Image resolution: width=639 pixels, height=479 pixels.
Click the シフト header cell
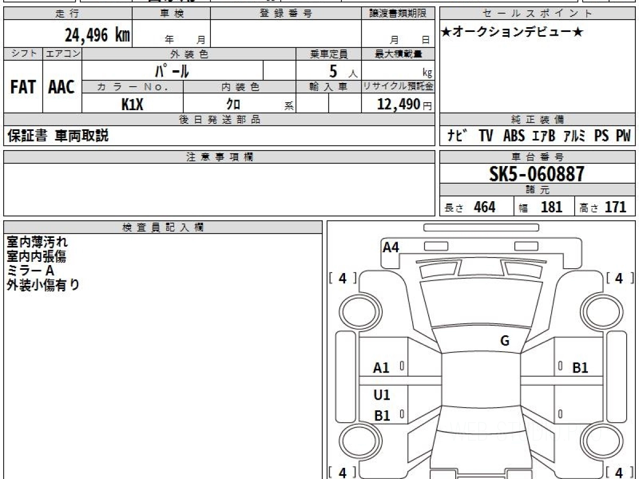(x=23, y=54)
